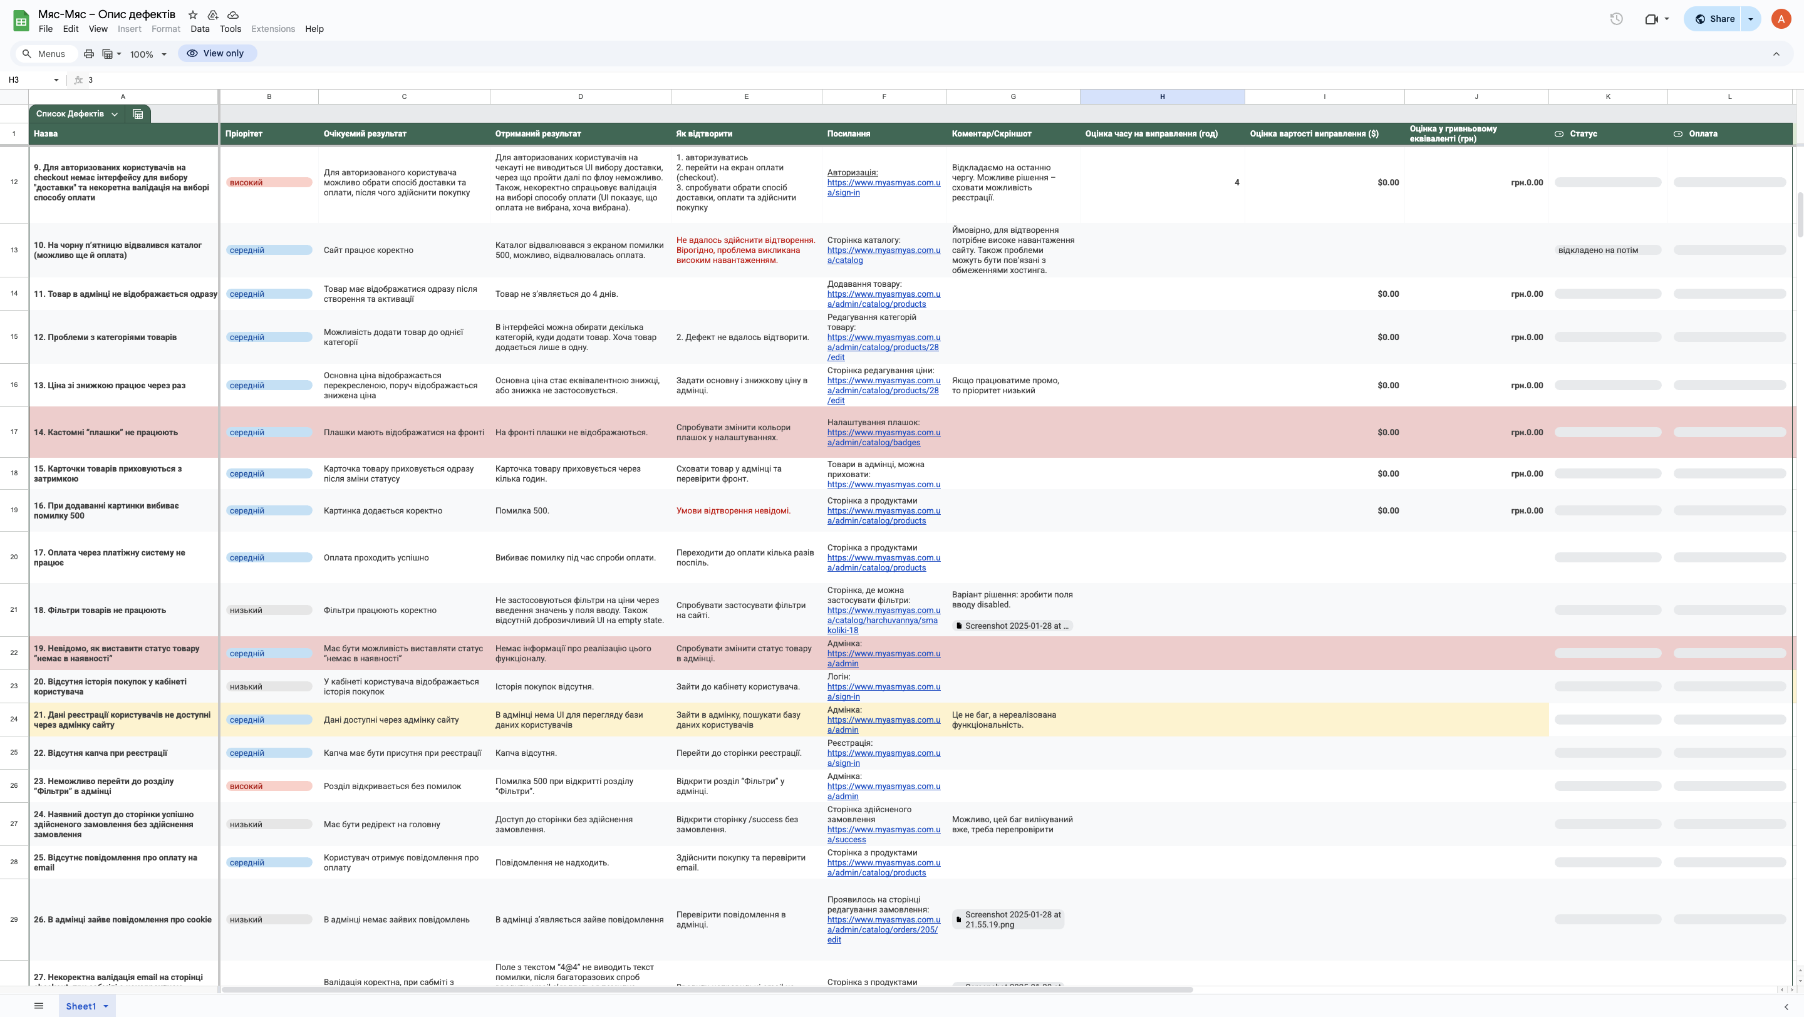Click the print icon
Viewport: 1804px width, 1017px height.
(89, 54)
